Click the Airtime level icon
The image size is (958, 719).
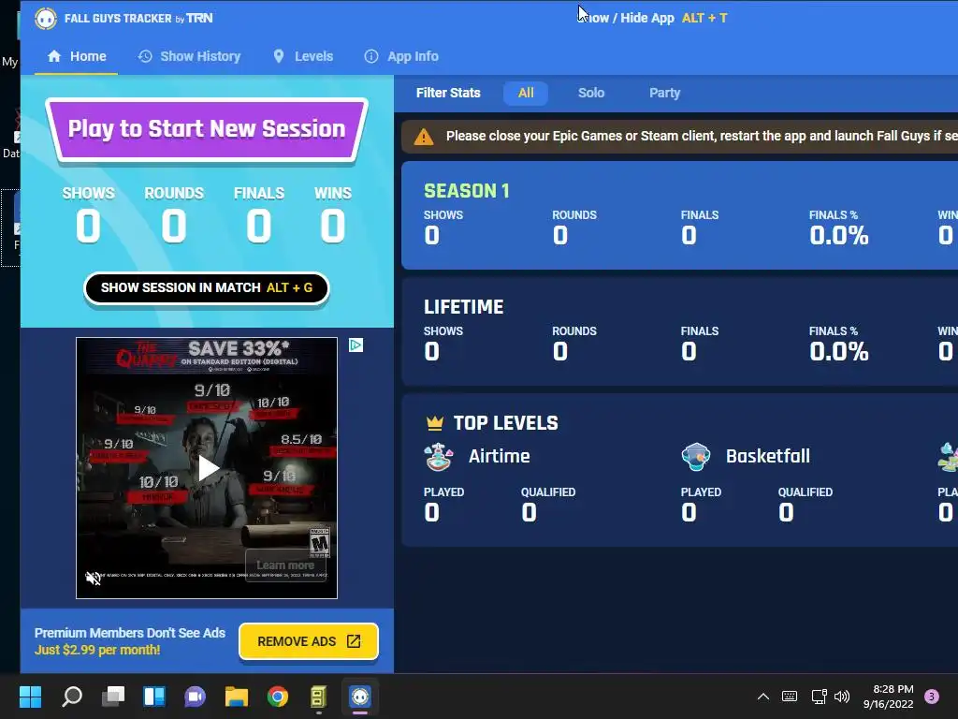pos(439,457)
